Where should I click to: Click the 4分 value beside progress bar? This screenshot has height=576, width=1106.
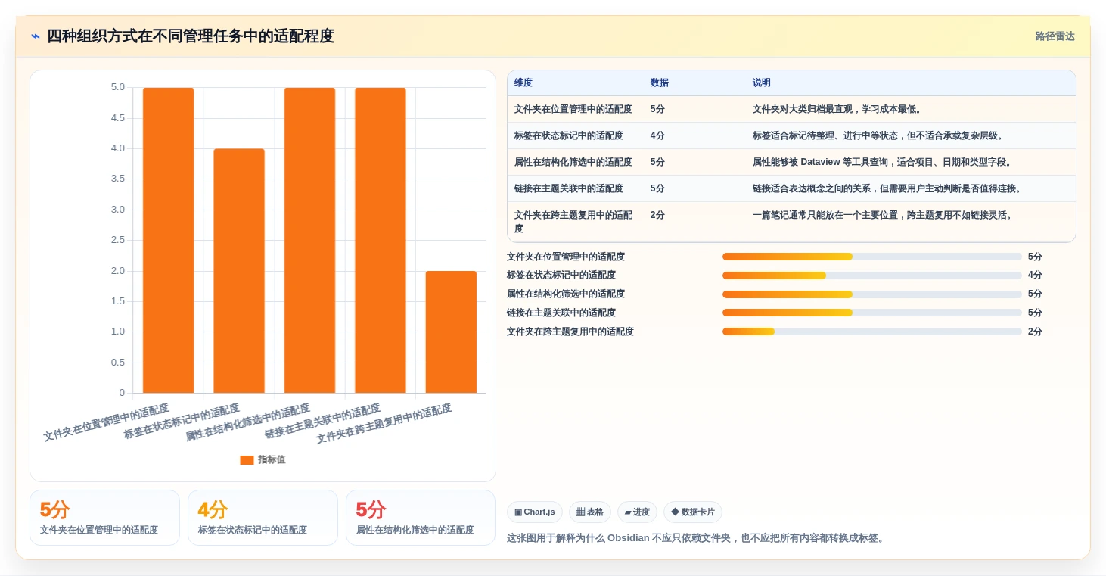[1035, 276]
